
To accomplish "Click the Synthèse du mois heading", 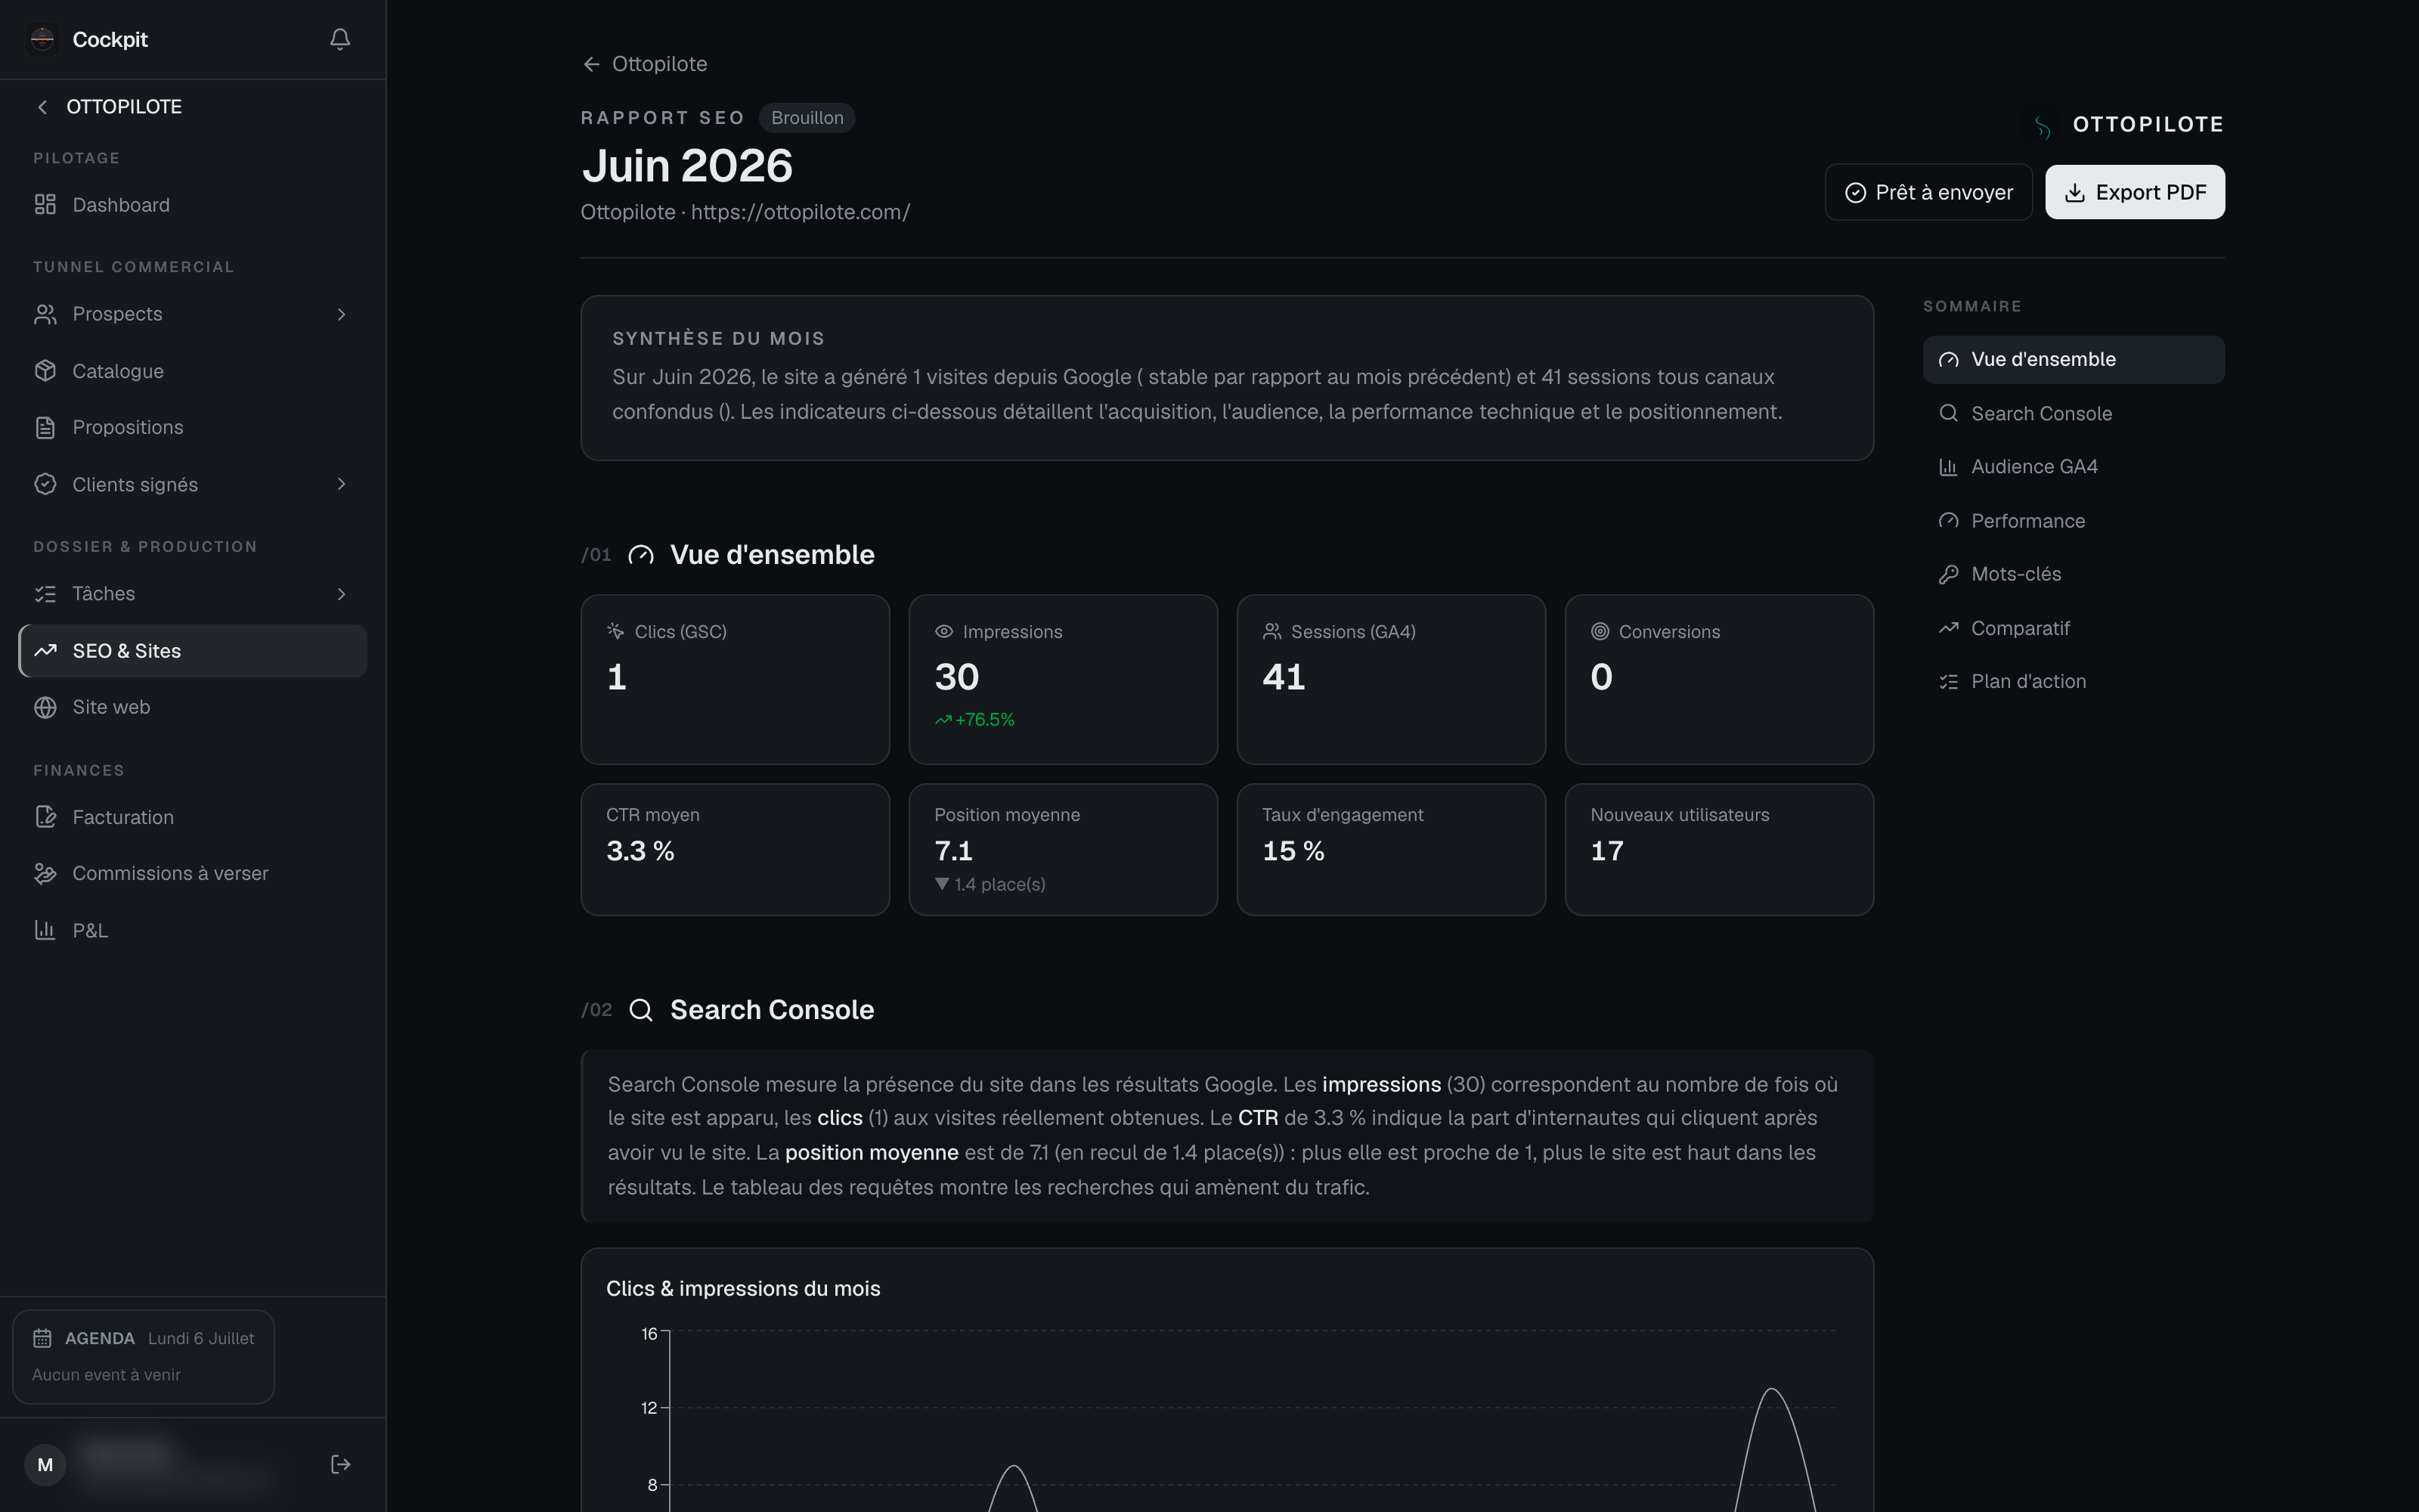I will (x=719, y=338).
